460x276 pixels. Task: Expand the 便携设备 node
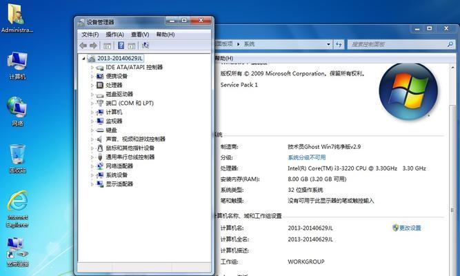(92, 77)
